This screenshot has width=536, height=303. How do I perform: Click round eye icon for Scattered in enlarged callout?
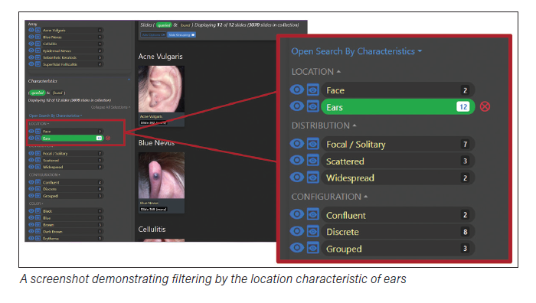[297, 161]
